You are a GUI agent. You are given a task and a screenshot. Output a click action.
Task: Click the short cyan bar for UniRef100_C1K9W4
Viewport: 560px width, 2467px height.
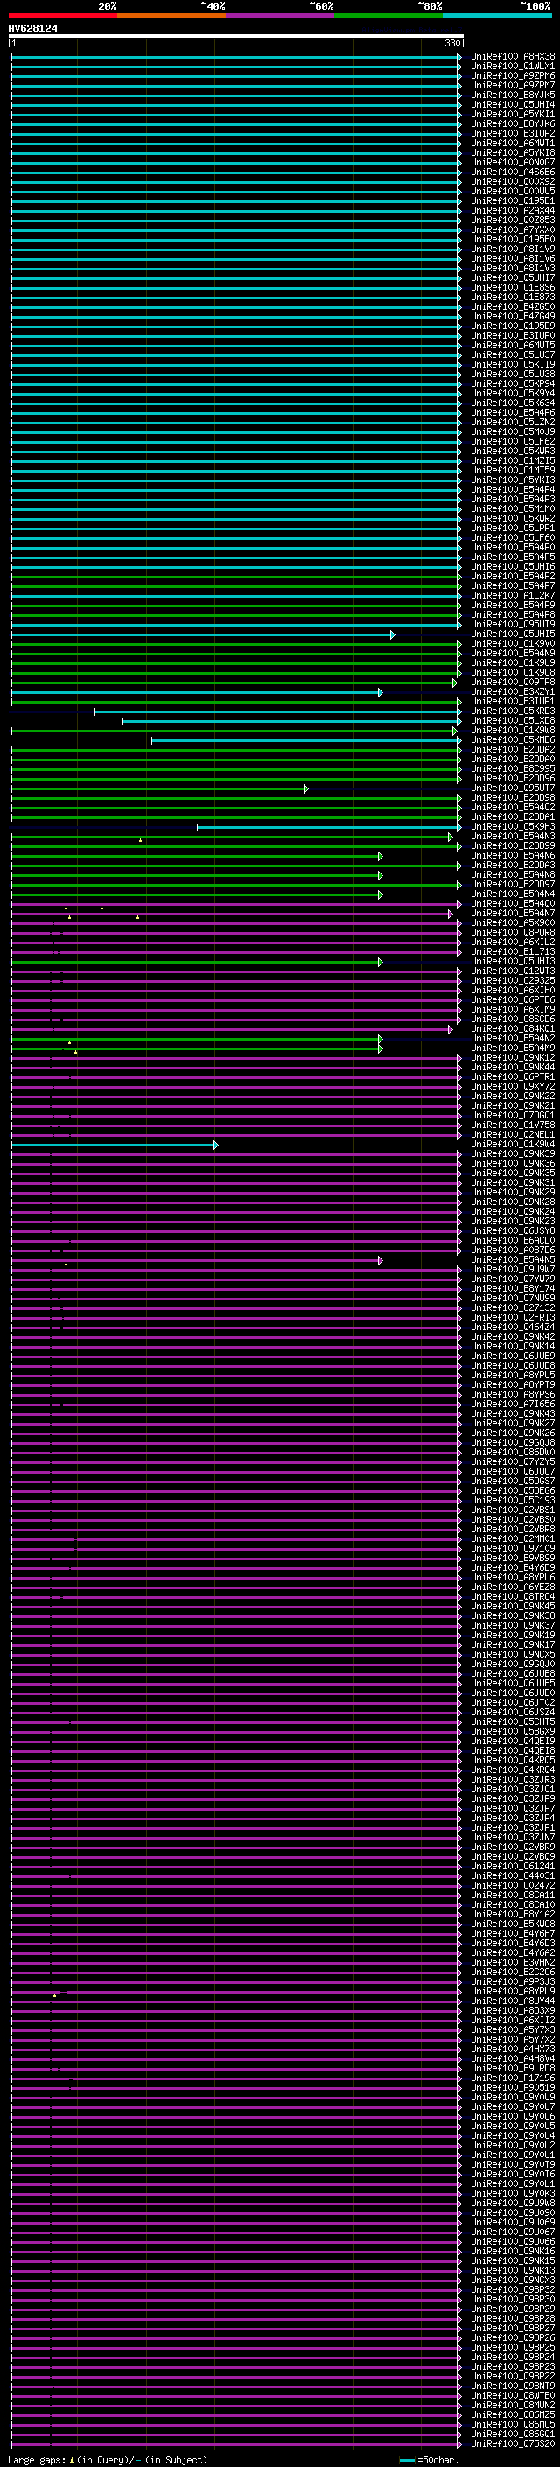click(x=115, y=1146)
